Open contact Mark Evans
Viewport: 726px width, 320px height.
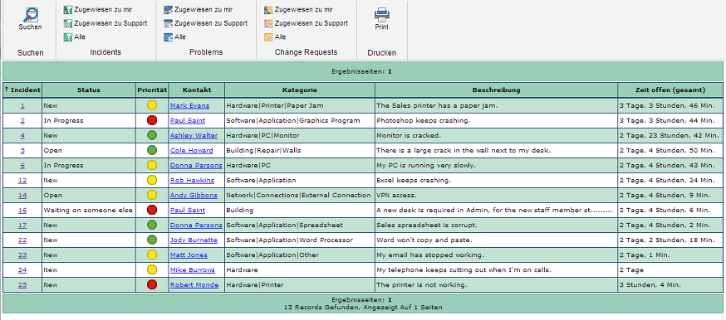189,106
